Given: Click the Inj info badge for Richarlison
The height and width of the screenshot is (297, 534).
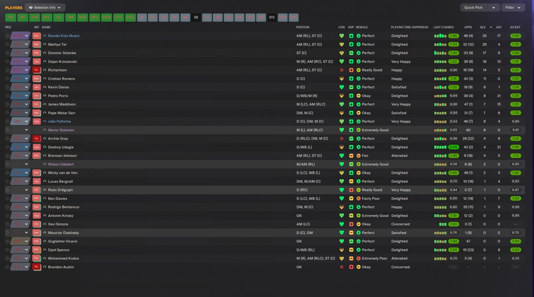Looking at the screenshot, I should pyautogui.click(x=37, y=70).
